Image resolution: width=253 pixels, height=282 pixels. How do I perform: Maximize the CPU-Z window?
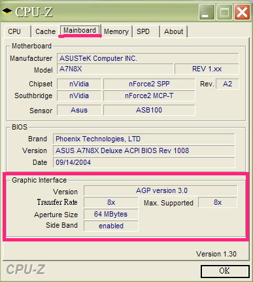[x=224, y=12]
